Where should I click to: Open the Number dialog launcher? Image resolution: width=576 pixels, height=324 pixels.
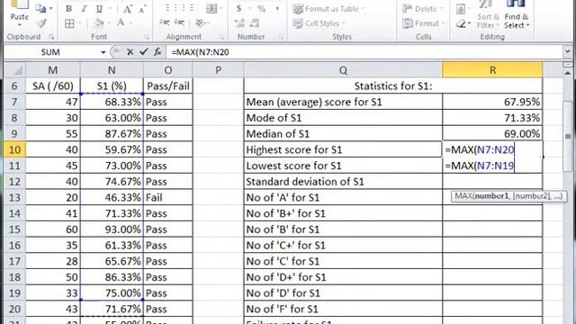click(281, 37)
